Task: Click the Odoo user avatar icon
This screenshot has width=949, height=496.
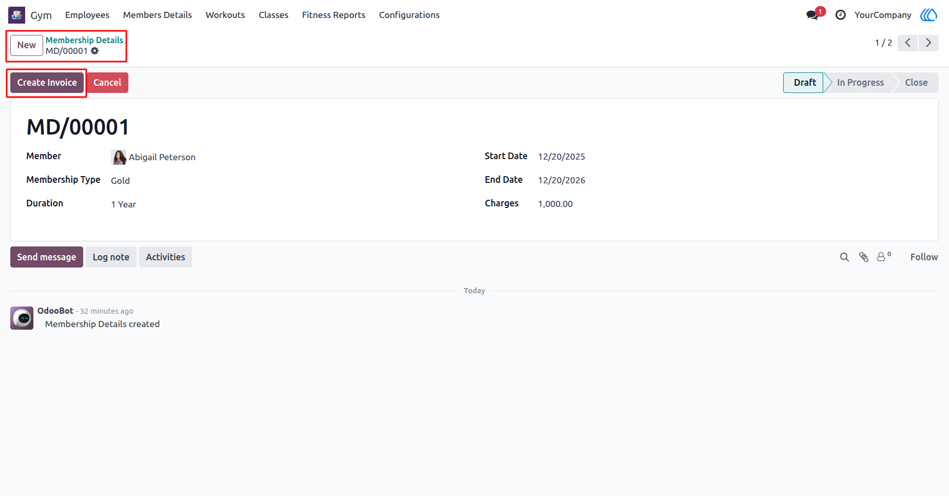Action: point(928,15)
